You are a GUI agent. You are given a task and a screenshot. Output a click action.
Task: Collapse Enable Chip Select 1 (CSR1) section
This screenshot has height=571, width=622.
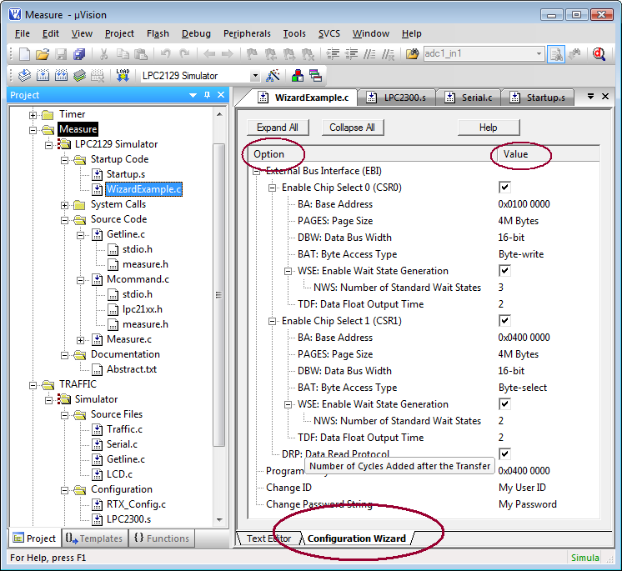[x=272, y=321]
